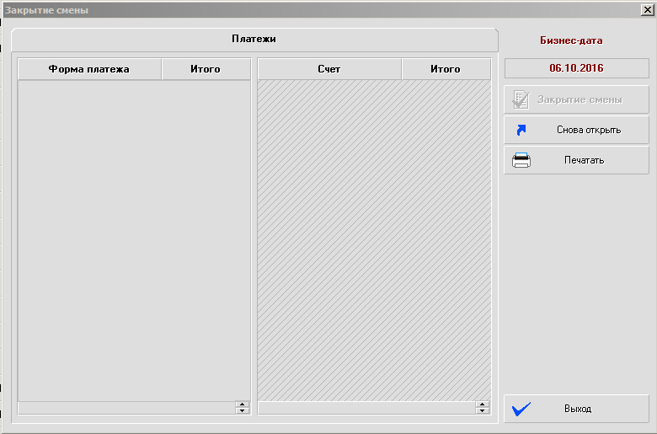Viewport: 657px width, 434px height.
Task: Click the business date field 06.10.2016
Action: point(576,67)
